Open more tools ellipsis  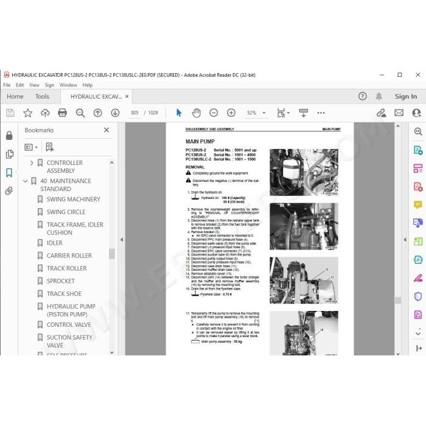tap(321, 113)
